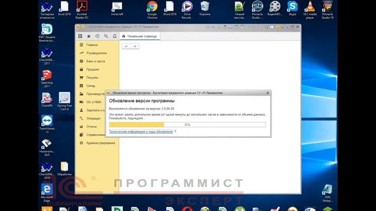This screenshot has width=376, height=211.
Task: Click the info icon in 1C title bar
Action: point(278,27)
